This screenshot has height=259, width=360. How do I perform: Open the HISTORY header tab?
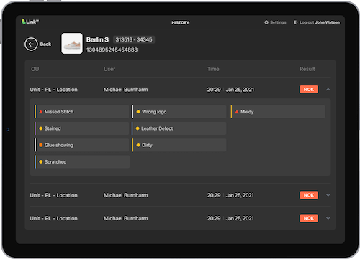pos(180,22)
